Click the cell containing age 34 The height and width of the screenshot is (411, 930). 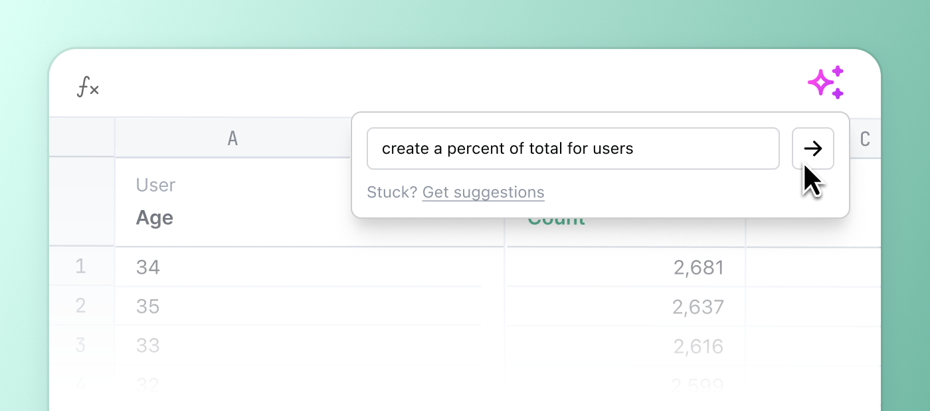(x=309, y=267)
